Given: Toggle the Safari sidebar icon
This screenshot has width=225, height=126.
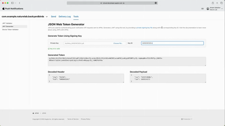Looking at the screenshot, I should tap(12, 3).
